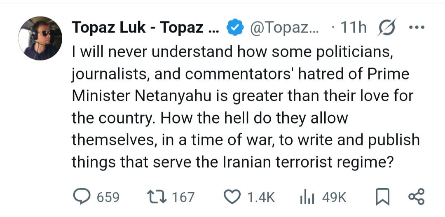Open Topaz Luk's profile picture
The height and width of the screenshot is (217, 445).
(x=40, y=38)
